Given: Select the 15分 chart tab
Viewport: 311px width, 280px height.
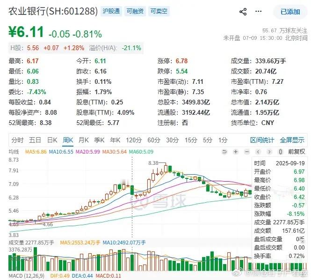Looking at the screenshot, I should pyautogui.click(x=191, y=140).
